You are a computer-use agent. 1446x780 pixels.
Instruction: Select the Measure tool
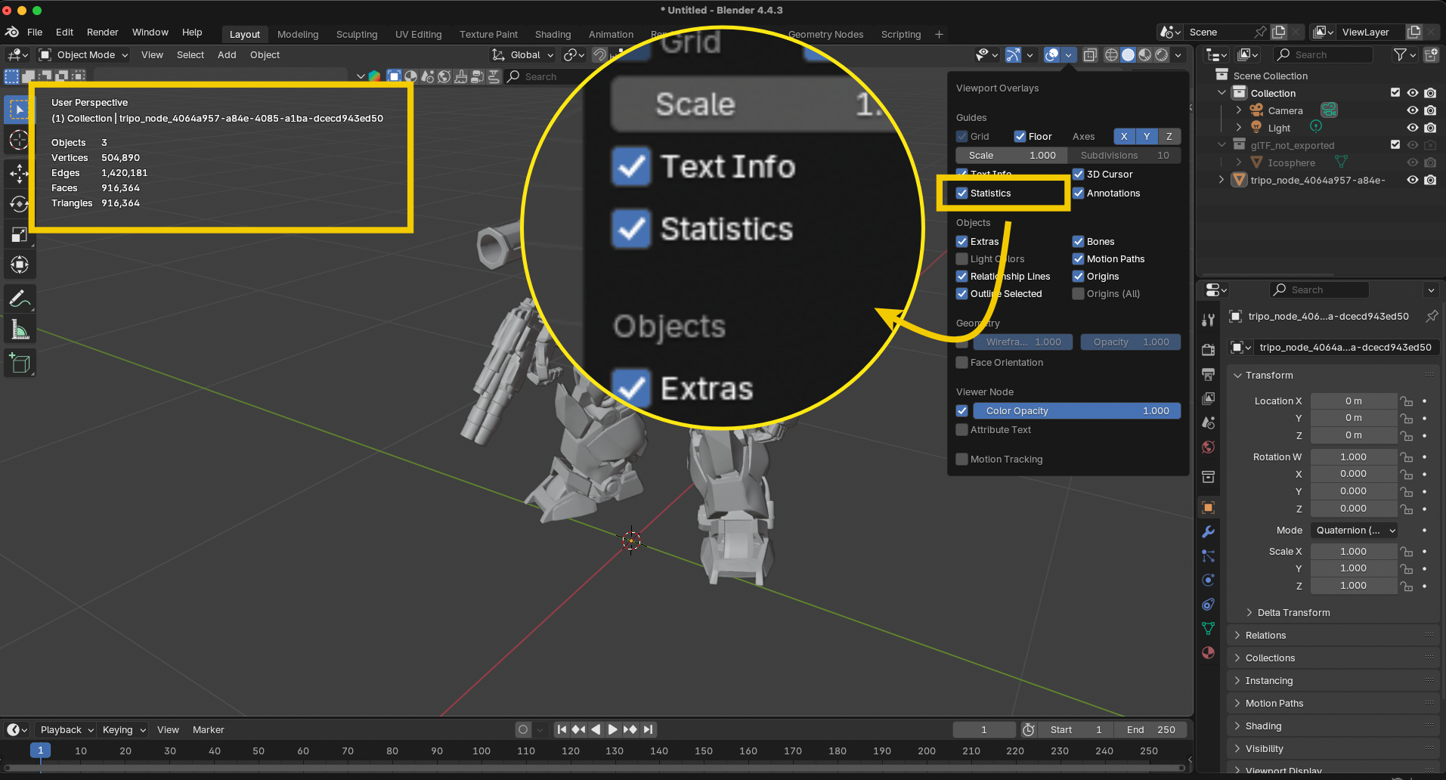click(x=20, y=330)
